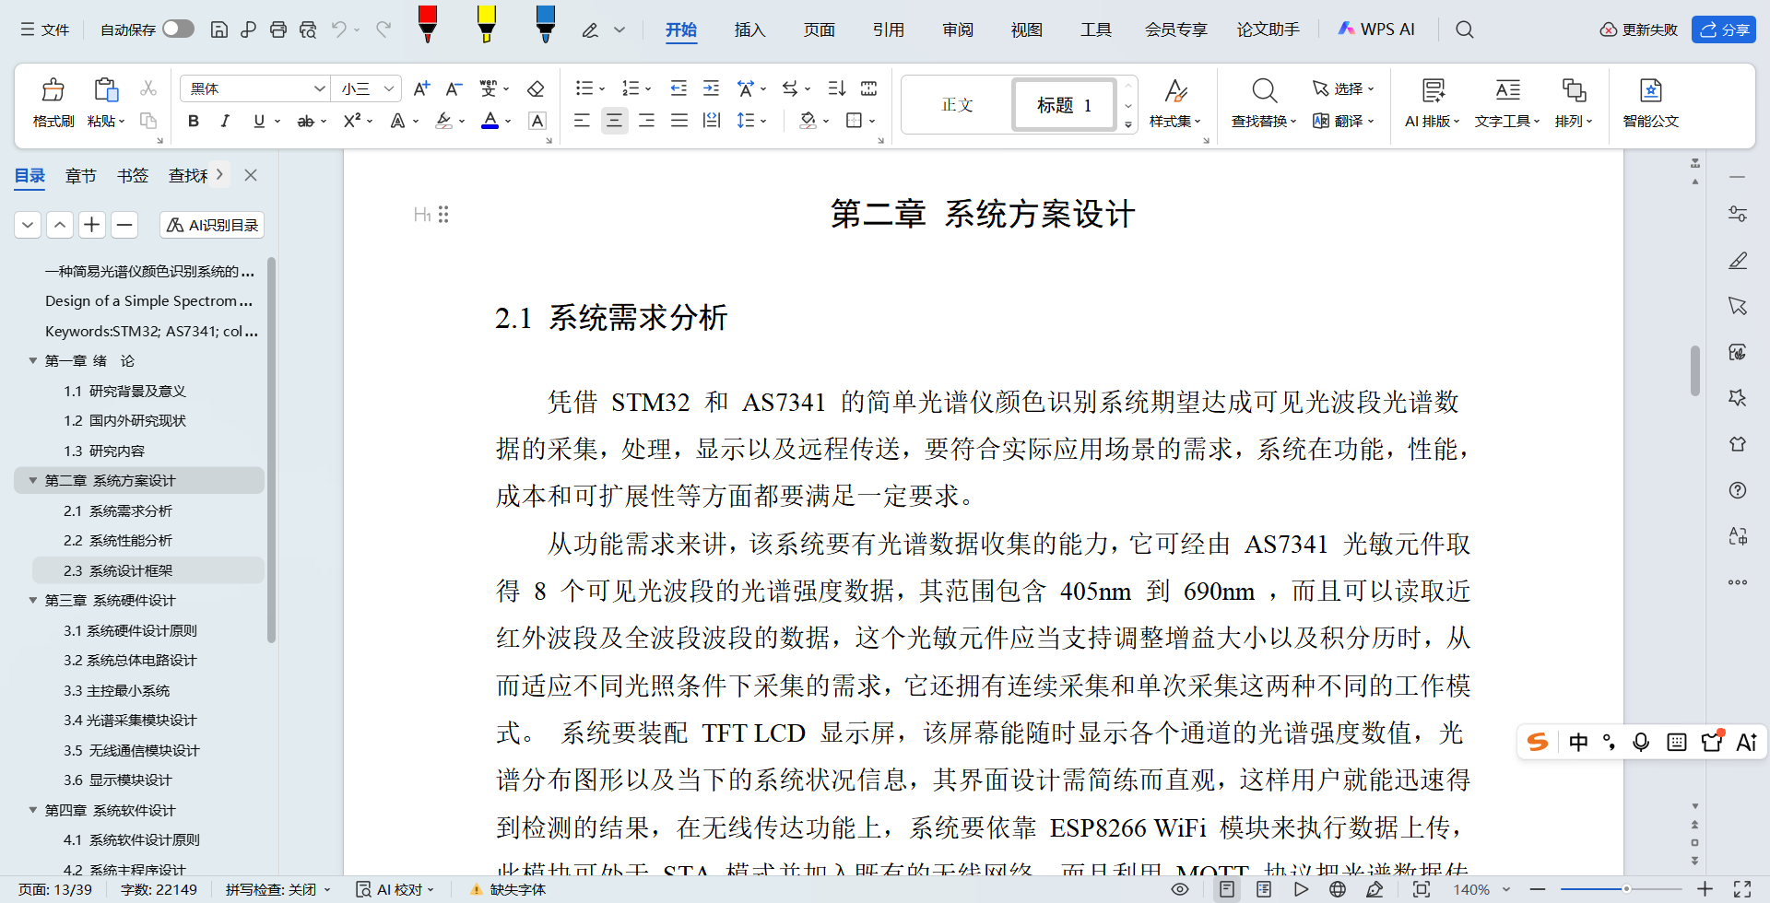Image resolution: width=1770 pixels, height=903 pixels.
Task: Open the 引用 ribbon tab
Action: pyautogui.click(x=889, y=29)
